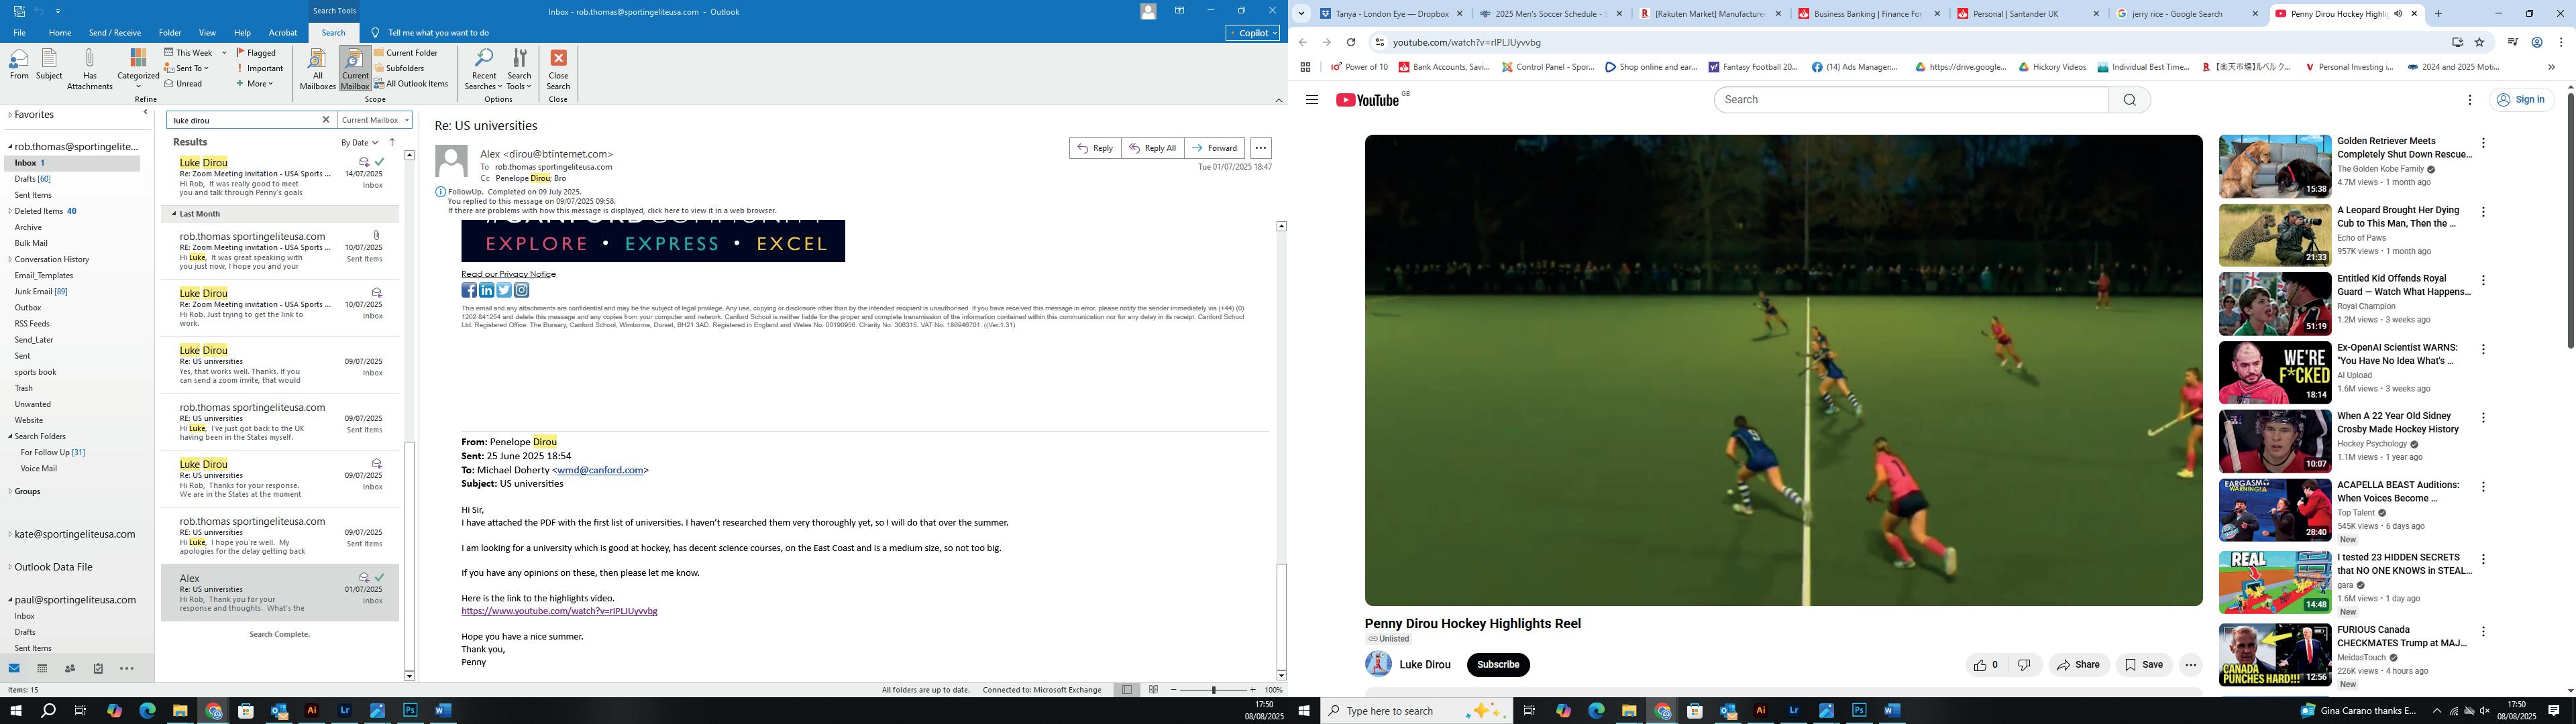
Task: Open the Calendar view icon in Outlook
Action: [x=42, y=668]
